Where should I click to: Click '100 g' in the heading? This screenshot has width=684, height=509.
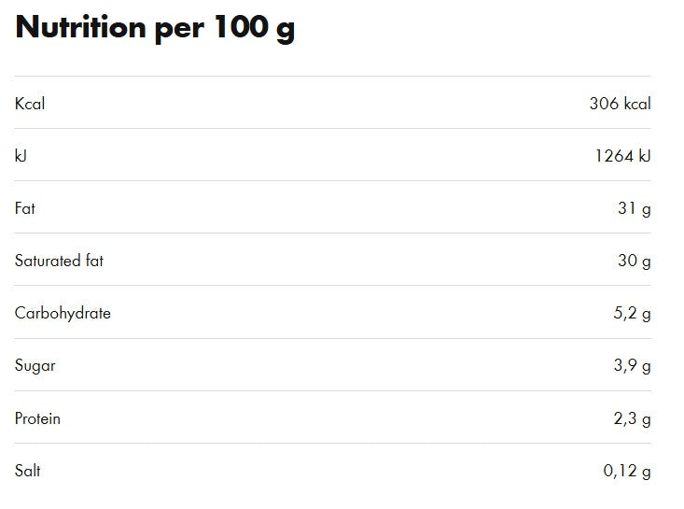pyautogui.click(x=255, y=28)
